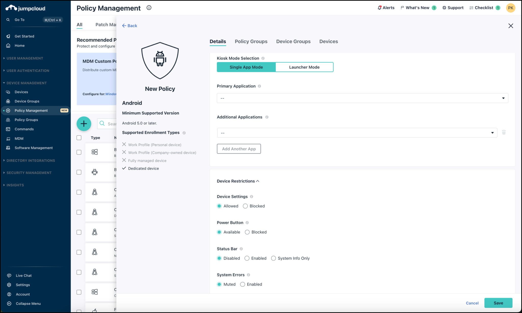This screenshot has height=313, width=522.
Task: Open the PK account avatar menu
Action: point(511,8)
